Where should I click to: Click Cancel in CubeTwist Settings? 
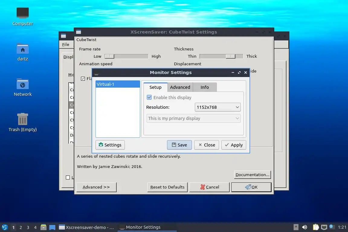(209, 187)
